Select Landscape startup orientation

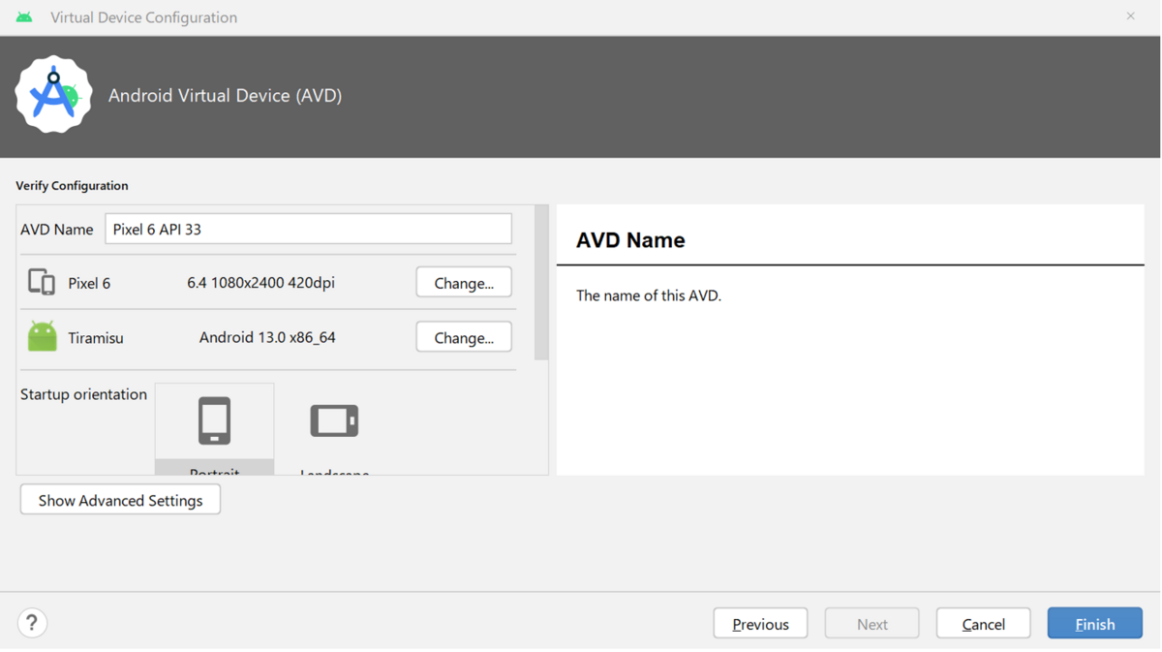coord(334,428)
